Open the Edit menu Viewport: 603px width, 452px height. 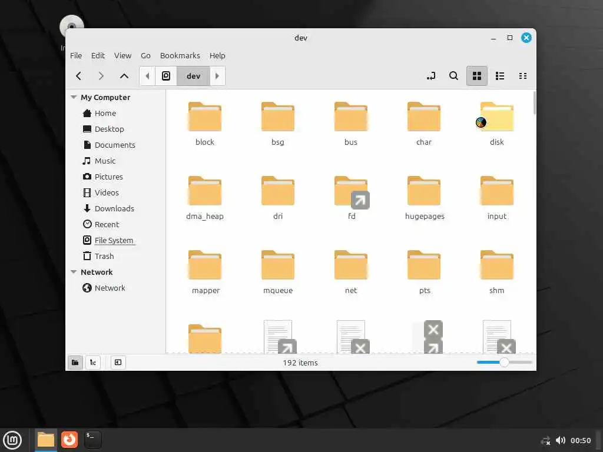point(98,55)
